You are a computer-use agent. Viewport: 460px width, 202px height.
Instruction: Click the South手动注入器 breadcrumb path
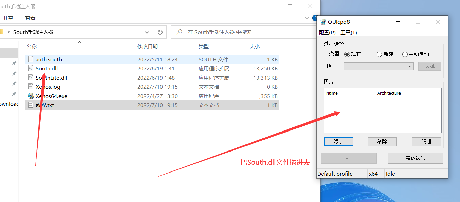point(33,32)
